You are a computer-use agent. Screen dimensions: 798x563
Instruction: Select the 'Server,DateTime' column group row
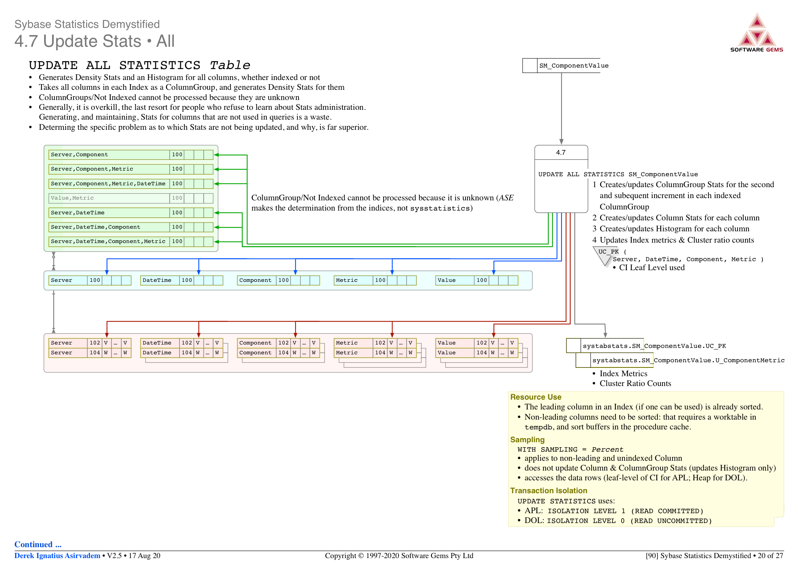tap(131, 213)
